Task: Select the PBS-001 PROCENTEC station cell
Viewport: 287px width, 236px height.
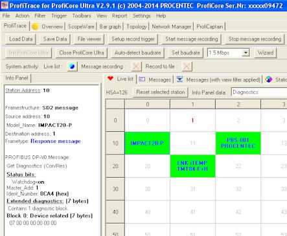Action: pos(238,143)
